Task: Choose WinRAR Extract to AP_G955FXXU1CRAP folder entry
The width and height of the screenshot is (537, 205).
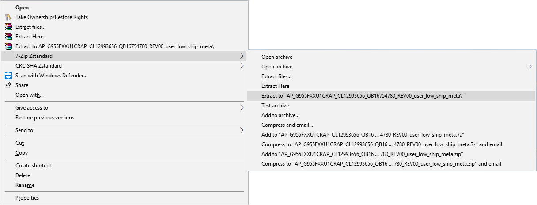Action: coord(124,46)
